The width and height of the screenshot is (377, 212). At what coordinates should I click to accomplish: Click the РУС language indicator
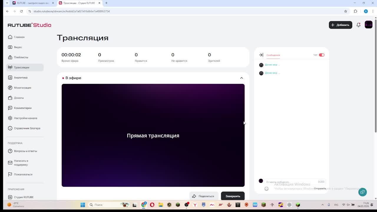pyautogui.click(x=337, y=205)
